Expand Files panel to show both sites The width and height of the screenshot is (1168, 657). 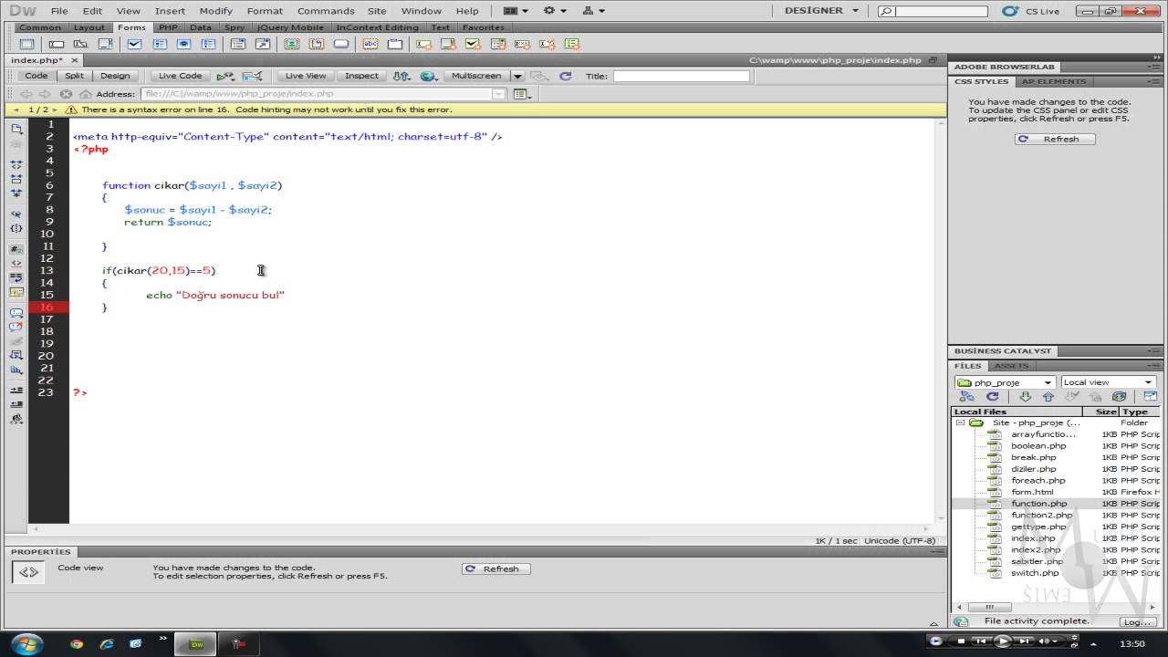[1151, 397]
